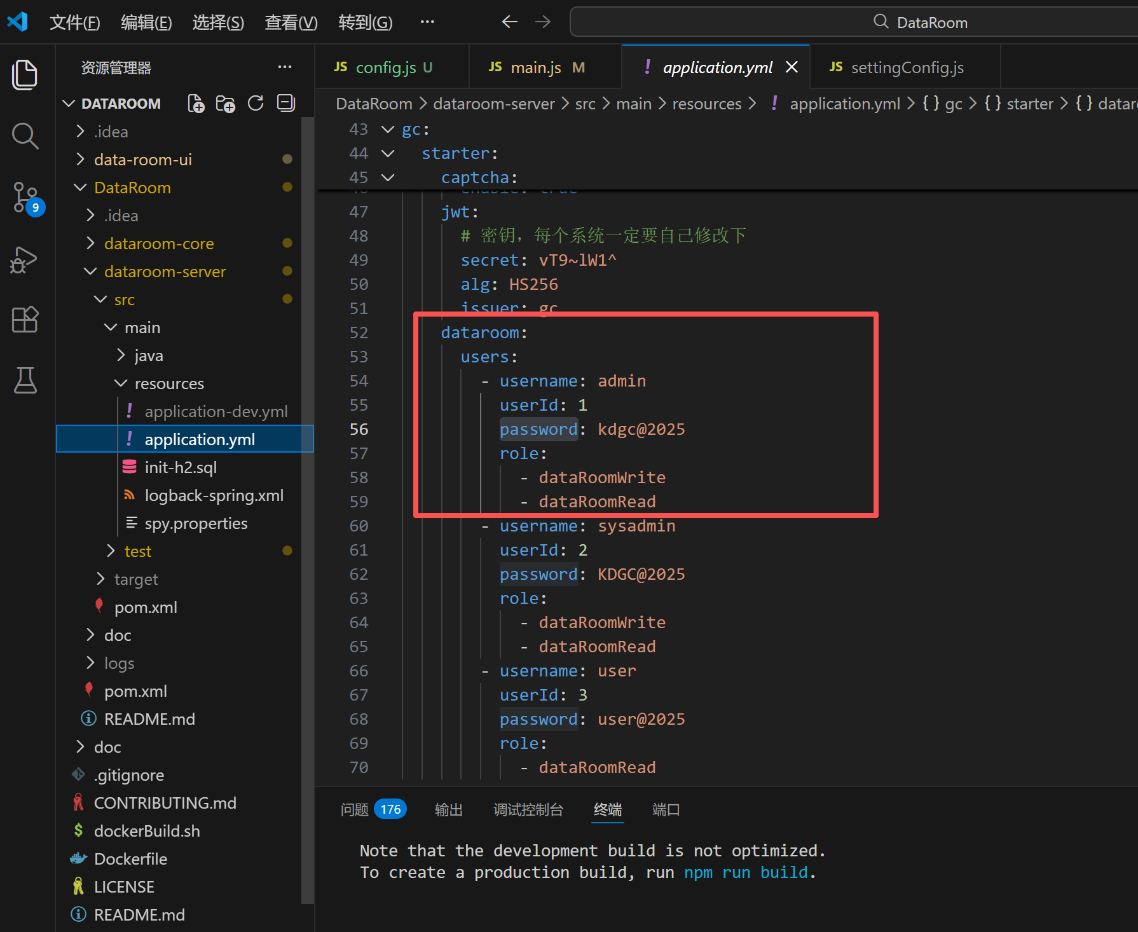Viewport: 1138px width, 932px height.
Task: Switch to the main.js tab
Action: tap(535, 67)
